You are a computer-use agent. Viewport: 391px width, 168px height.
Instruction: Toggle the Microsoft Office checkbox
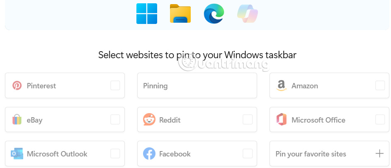(380, 120)
